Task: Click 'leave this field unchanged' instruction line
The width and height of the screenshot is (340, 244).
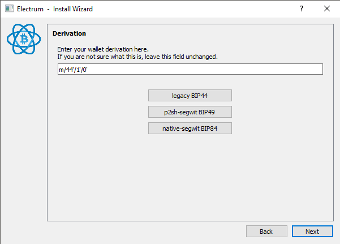Action: [137, 57]
